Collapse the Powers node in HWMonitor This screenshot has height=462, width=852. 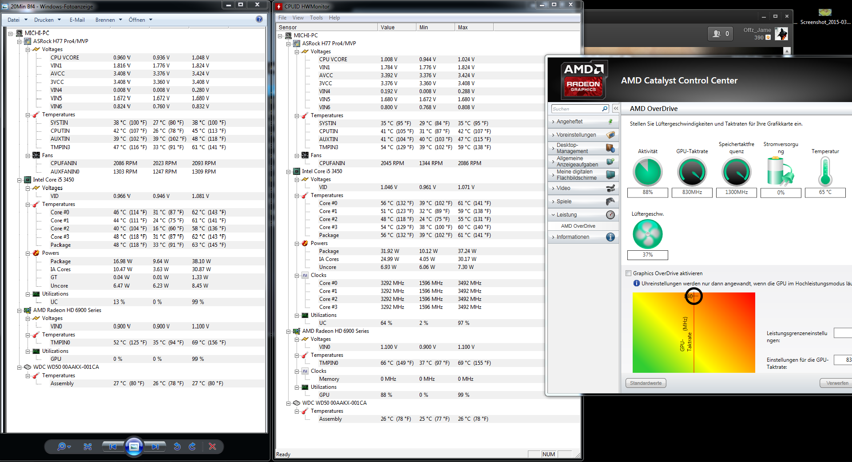coord(297,243)
